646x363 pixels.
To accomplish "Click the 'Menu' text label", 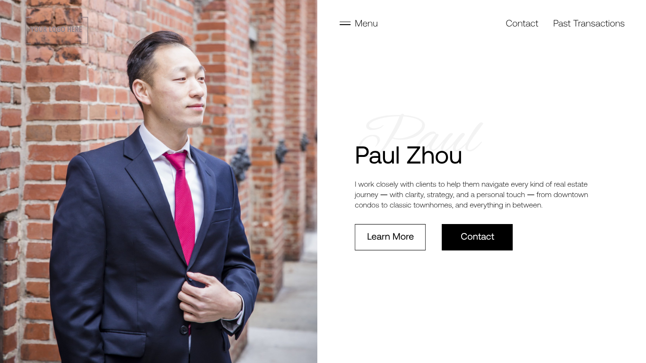I will coord(366,24).
